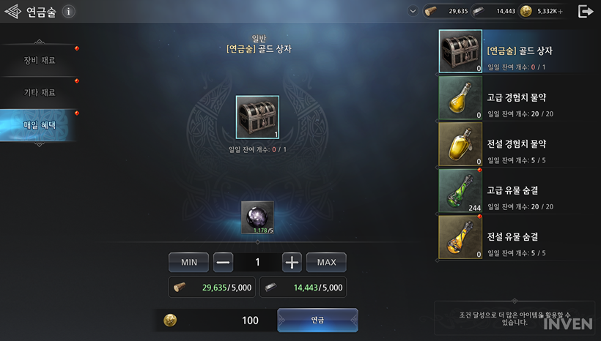Open the 장비 재료 tab
Viewport: 601px width, 341px height.
(39, 60)
